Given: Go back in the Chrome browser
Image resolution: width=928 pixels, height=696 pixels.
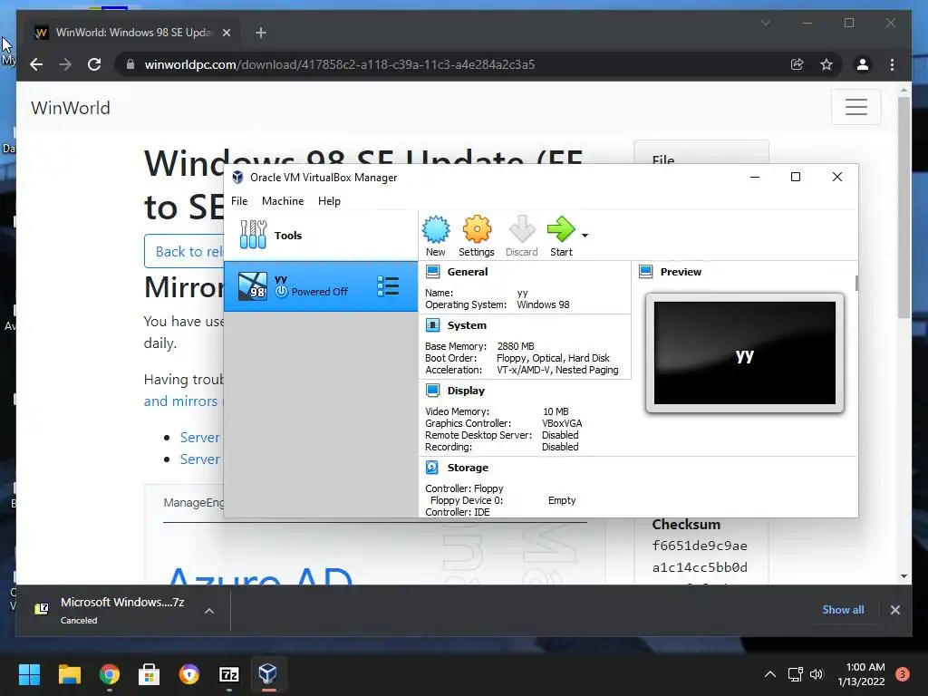Looking at the screenshot, I should tap(36, 64).
